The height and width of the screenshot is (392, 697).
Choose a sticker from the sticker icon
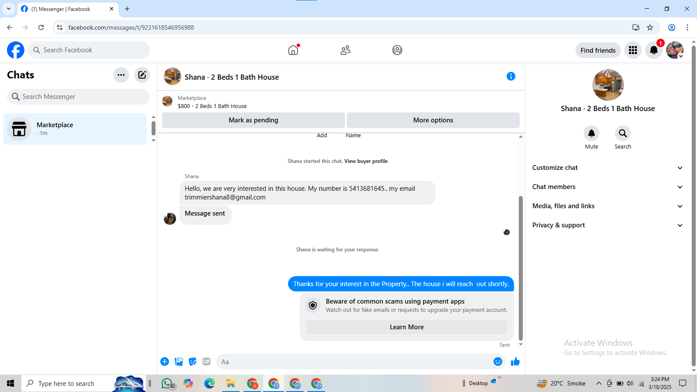(x=193, y=362)
